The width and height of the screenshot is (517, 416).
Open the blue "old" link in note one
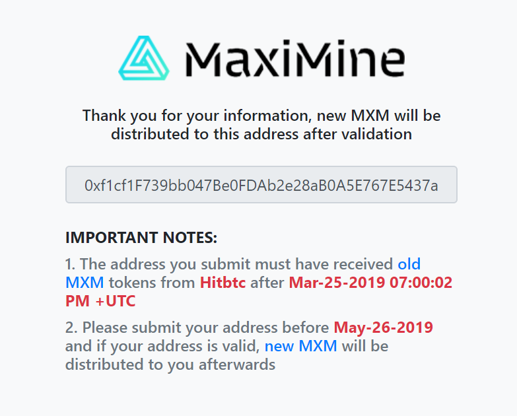(x=409, y=264)
